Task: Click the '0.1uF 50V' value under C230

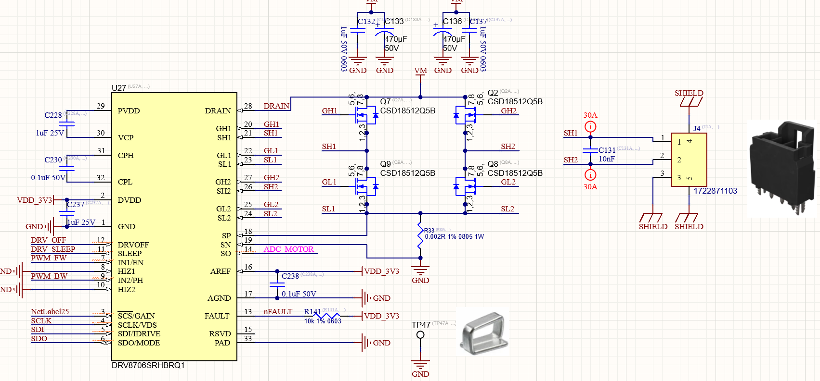Action: (x=48, y=178)
